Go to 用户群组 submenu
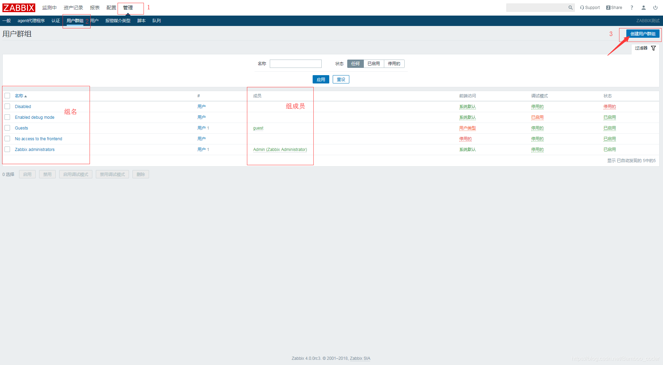The width and height of the screenshot is (663, 365). [75, 21]
